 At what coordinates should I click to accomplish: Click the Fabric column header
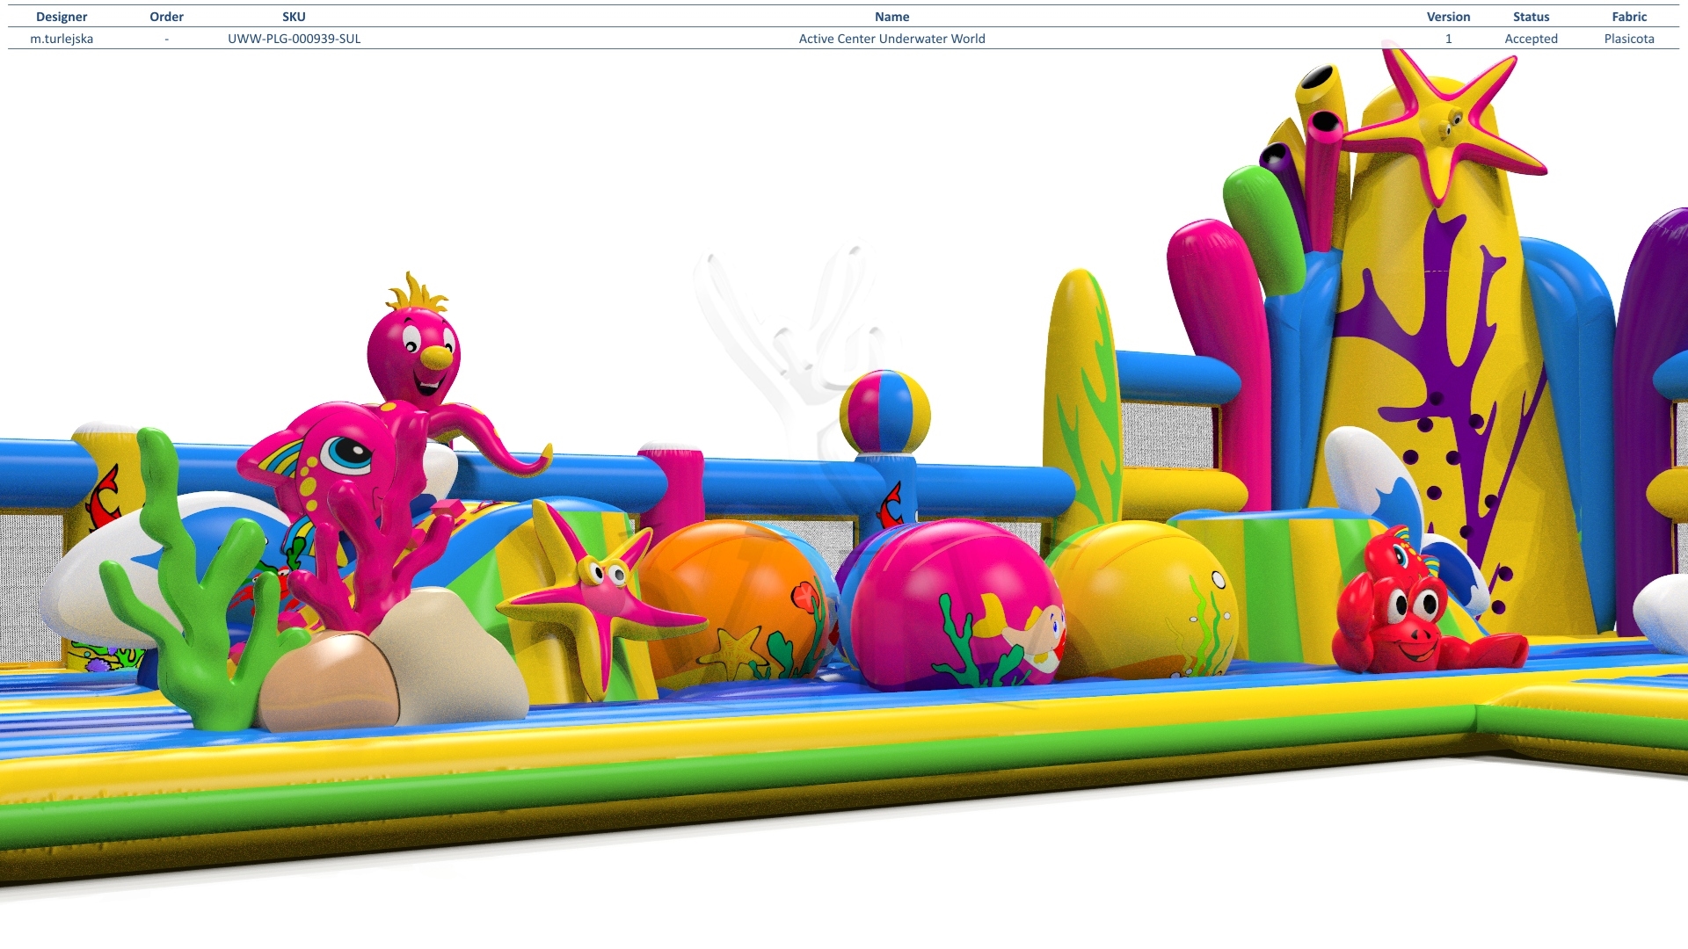click(x=1629, y=17)
